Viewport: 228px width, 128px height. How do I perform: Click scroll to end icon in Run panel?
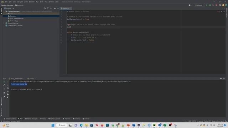(8, 91)
